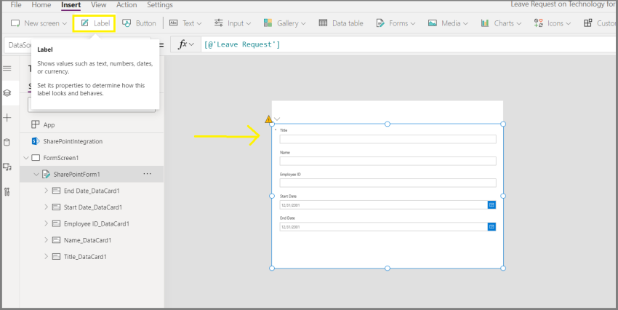
Task: Open the Text controls dropdown
Action: click(185, 23)
